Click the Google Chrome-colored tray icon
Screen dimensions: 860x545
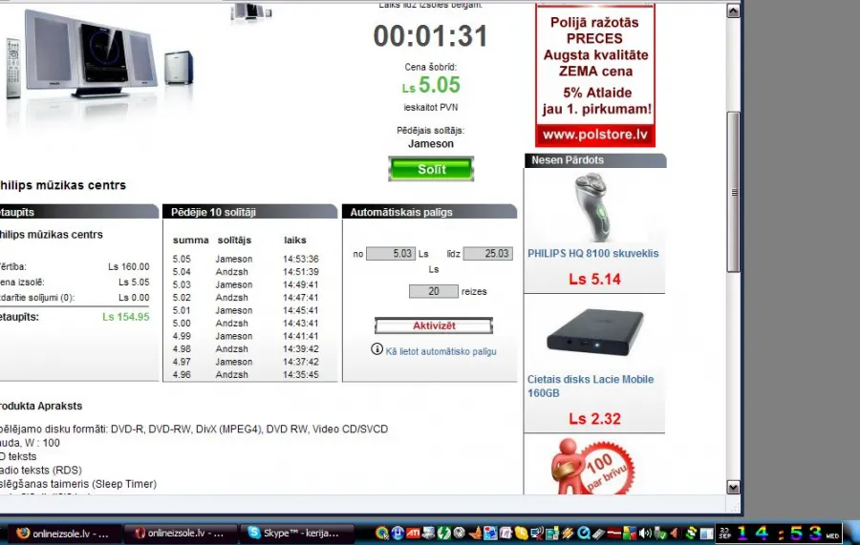tap(382, 533)
